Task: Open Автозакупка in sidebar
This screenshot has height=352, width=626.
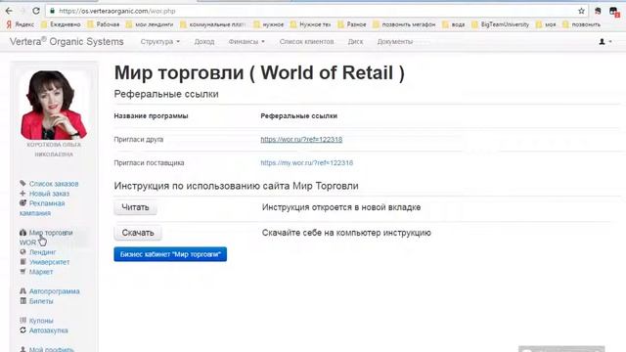Action: click(49, 330)
